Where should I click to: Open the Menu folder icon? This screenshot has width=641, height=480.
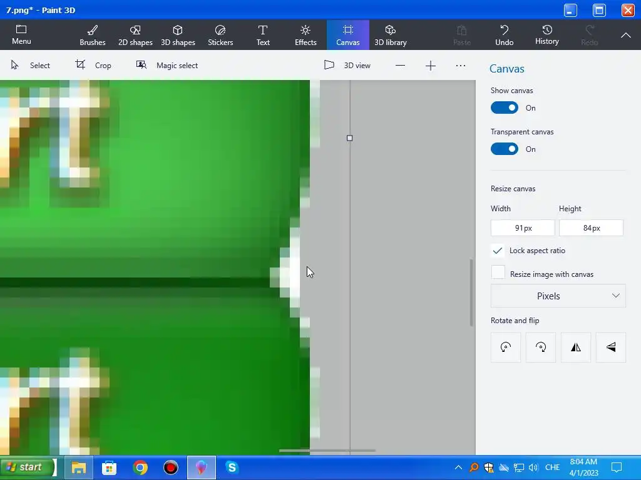[21, 35]
